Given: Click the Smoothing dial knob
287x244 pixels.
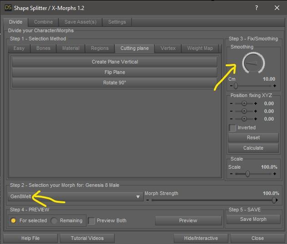Looking at the screenshot, I should (253, 63).
